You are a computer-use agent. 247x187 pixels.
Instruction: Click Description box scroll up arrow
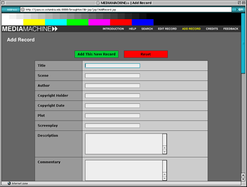click(165, 148)
